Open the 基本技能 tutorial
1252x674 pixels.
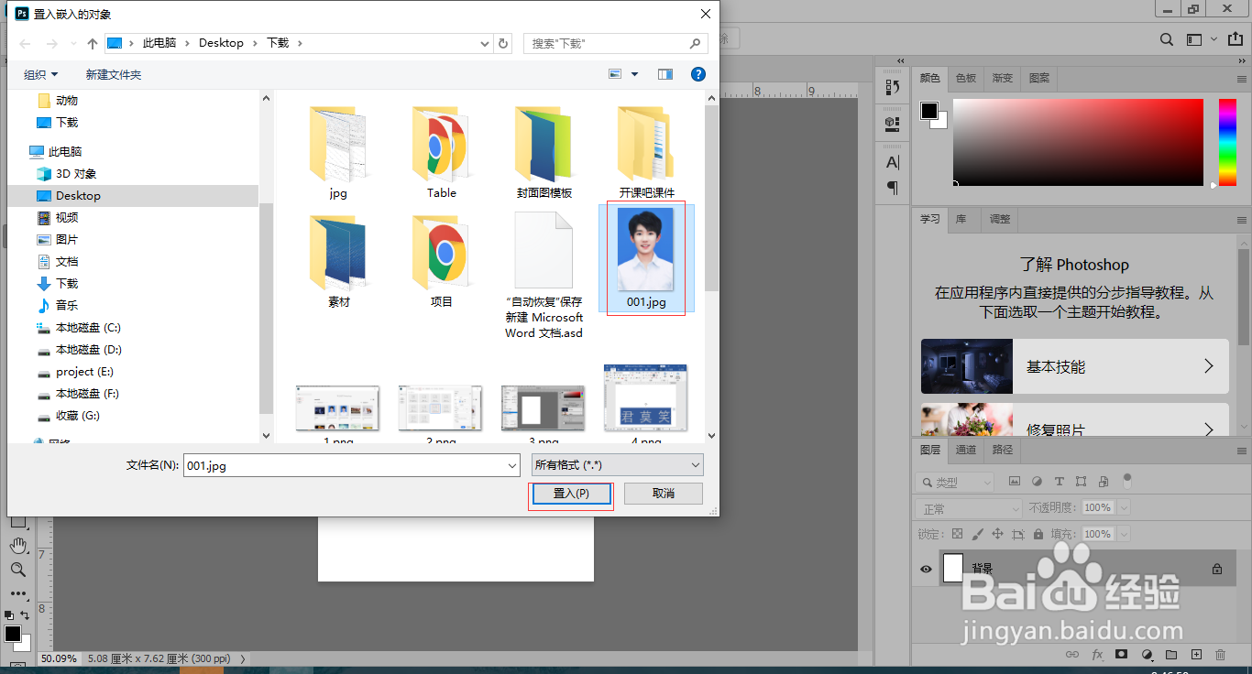[x=1075, y=366]
